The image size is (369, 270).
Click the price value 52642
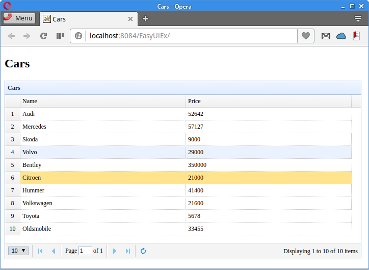pyautogui.click(x=196, y=114)
